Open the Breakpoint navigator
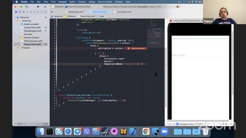The width and height of the screenshot is (246, 138). point(42,12)
